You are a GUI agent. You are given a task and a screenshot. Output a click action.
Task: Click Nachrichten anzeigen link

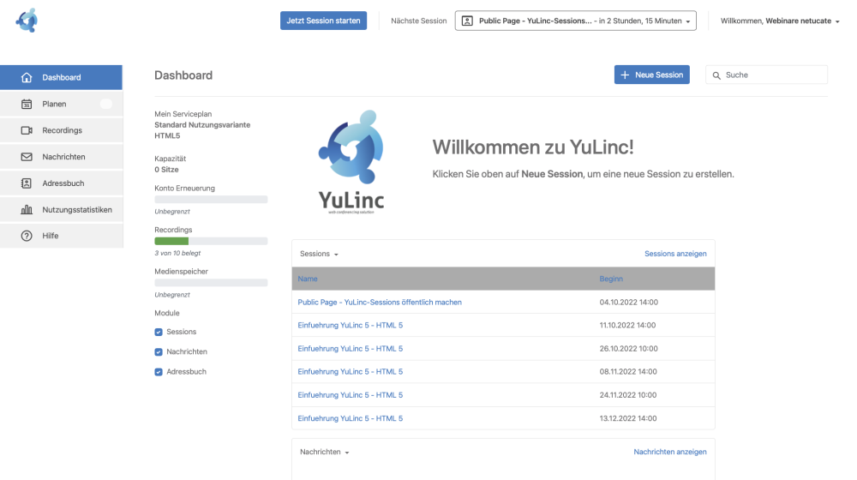point(670,452)
